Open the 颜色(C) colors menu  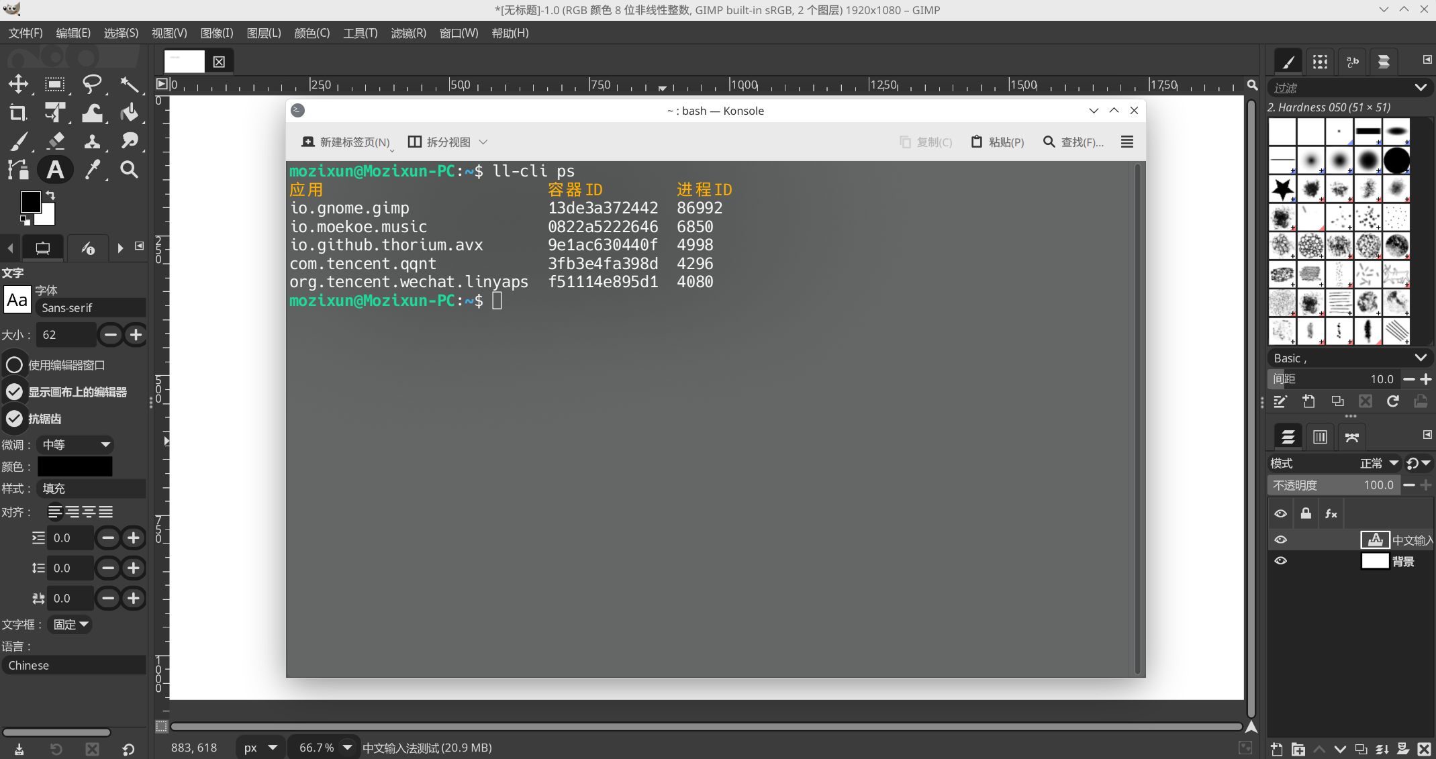[312, 33]
